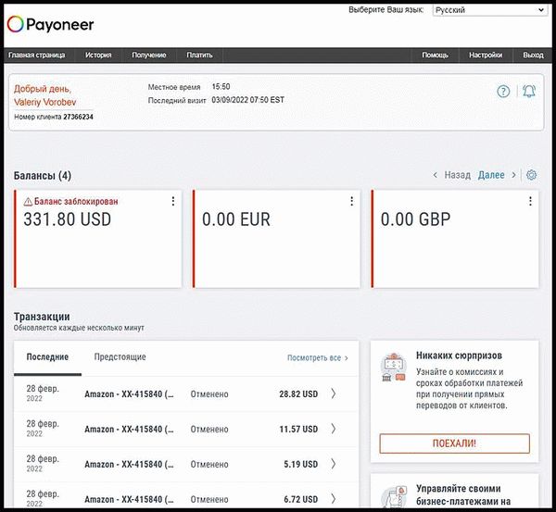Switch to the Последние transactions tab
The height and width of the screenshot is (512, 556).
click(x=47, y=357)
